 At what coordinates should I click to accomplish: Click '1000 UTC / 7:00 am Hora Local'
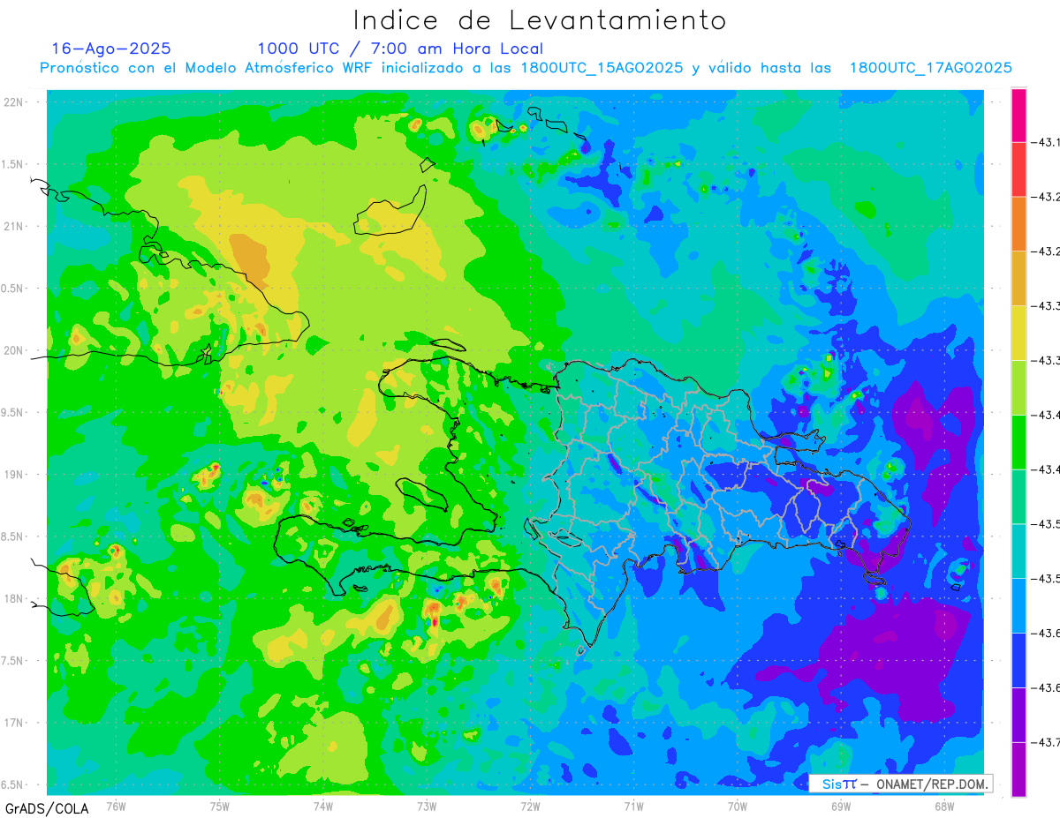(400, 49)
